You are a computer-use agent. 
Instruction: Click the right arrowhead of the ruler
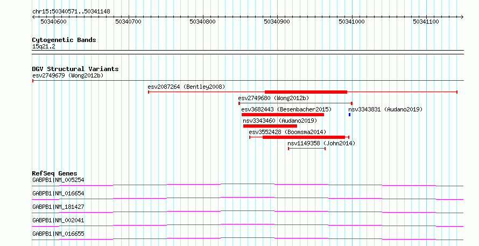(462, 17)
